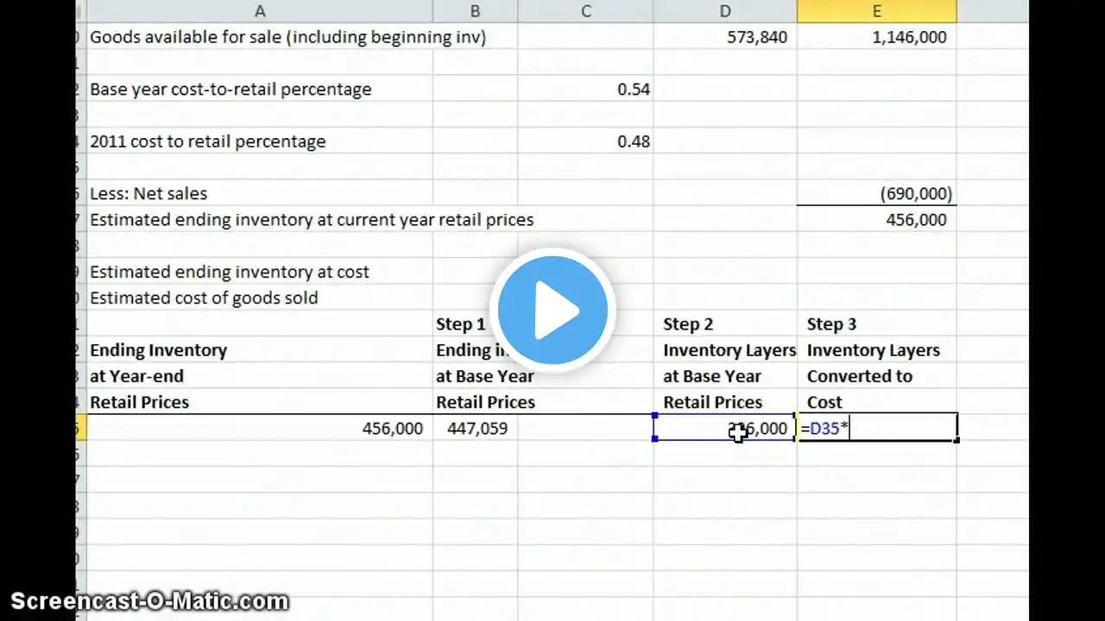Screen dimensions: 1105x621
Task: Select column A header
Action: (259, 11)
